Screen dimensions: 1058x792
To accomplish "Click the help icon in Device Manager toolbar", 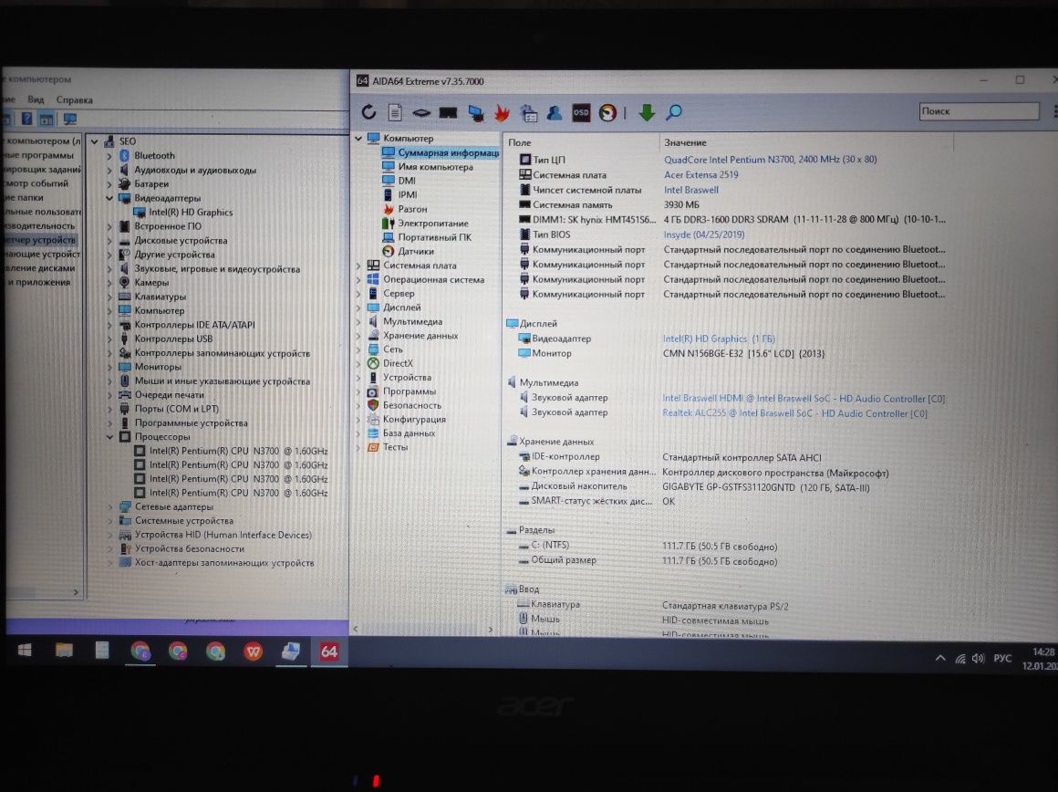I will point(26,119).
